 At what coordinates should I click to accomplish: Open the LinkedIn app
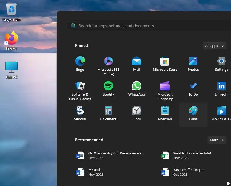[222, 88]
